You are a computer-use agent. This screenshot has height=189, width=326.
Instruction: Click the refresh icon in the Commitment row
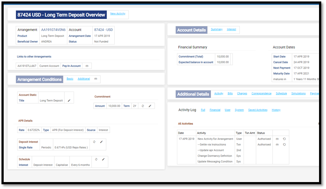tap(143, 106)
